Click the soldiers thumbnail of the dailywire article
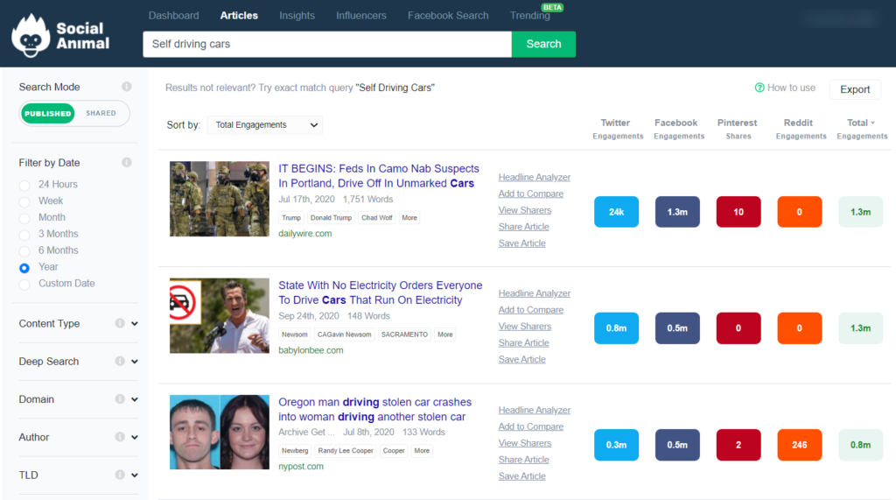 [220, 199]
